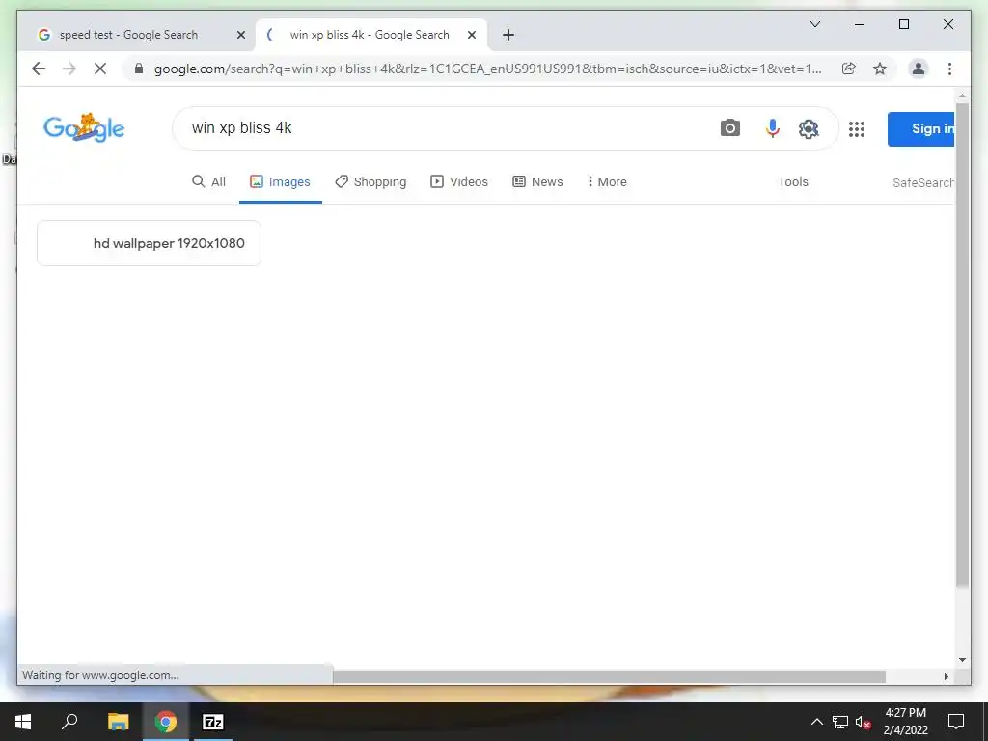This screenshot has height=741, width=988.
Task: Click the scroll right arrow
Action: click(x=946, y=676)
